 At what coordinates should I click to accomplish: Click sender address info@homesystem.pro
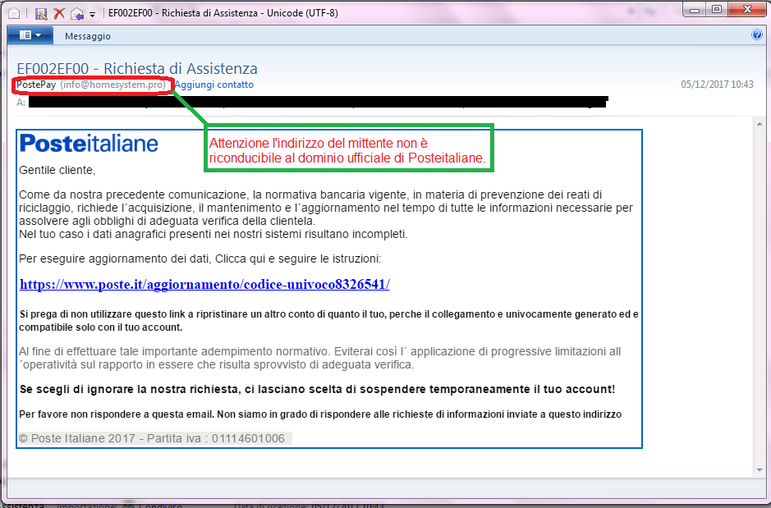click(113, 85)
